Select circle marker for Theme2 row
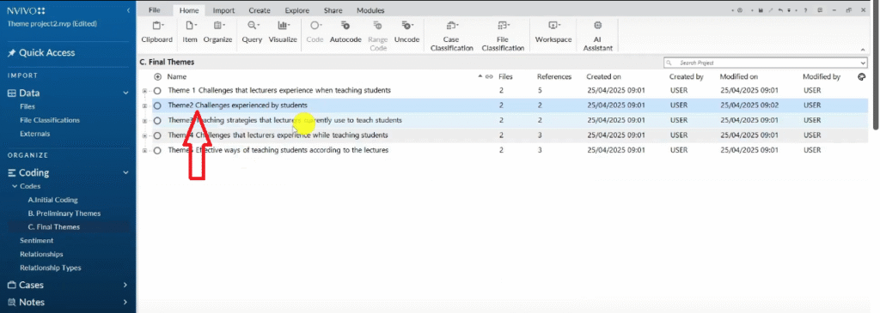 158,105
